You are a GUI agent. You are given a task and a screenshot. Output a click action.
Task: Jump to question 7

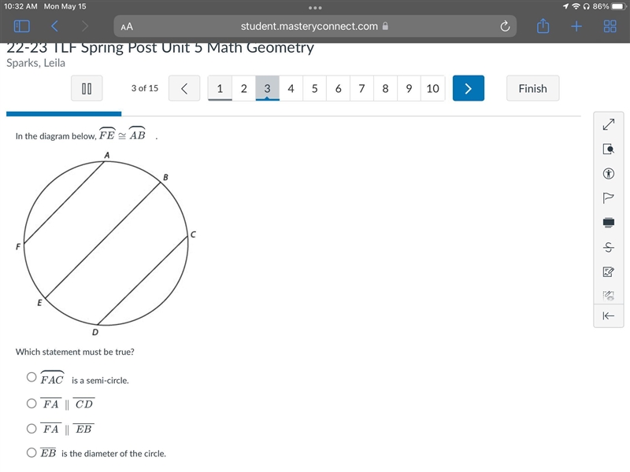pyautogui.click(x=361, y=88)
